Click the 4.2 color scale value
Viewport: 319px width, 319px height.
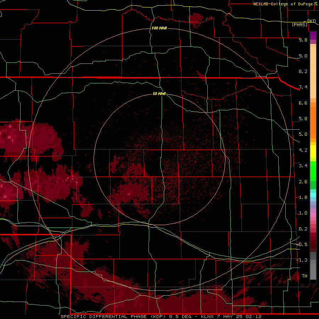[303, 150]
